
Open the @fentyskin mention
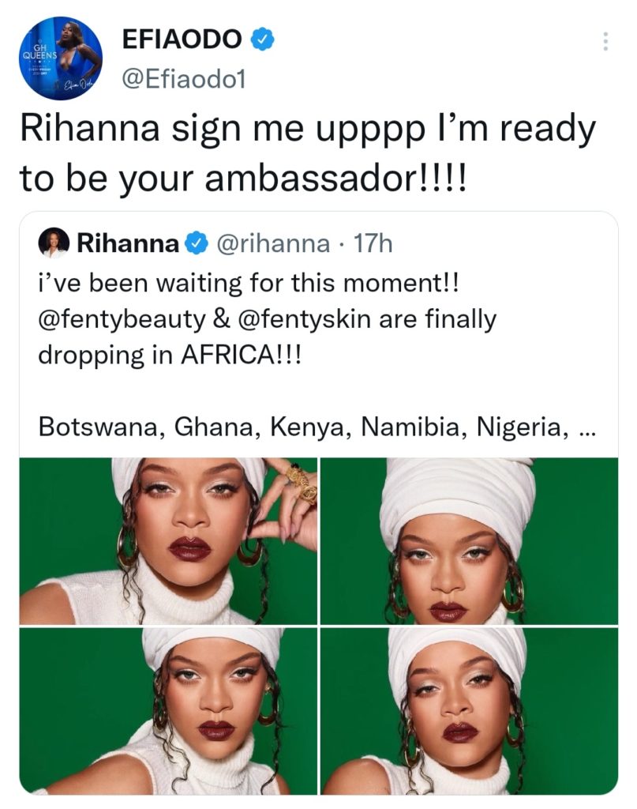305,320
